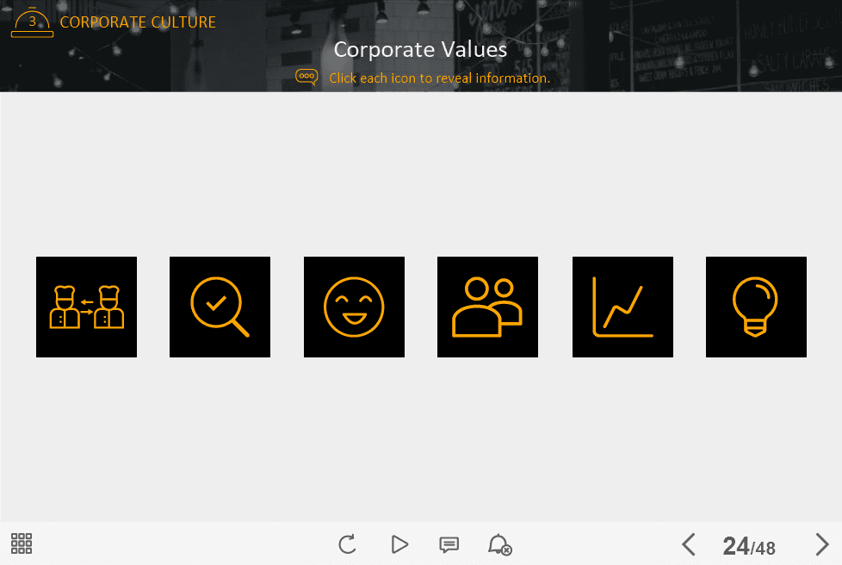
Task: Click the chefs exchanging arrows icon
Action: [x=86, y=307]
